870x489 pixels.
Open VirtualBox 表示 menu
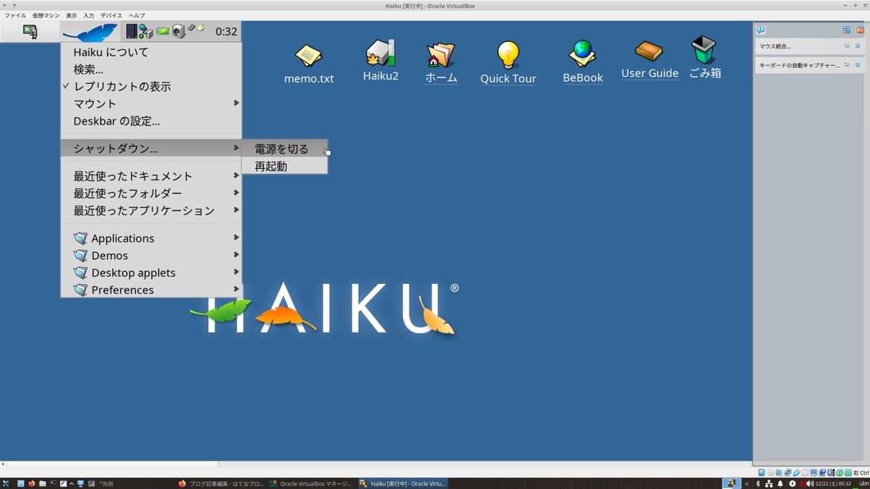[71, 15]
